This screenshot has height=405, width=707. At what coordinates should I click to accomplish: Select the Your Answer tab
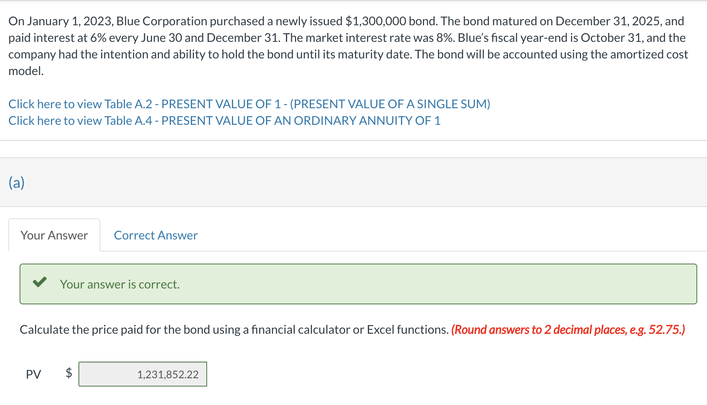[x=54, y=235]
